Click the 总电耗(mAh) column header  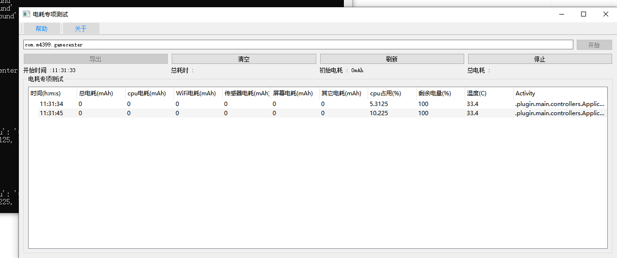click(101, 93)
